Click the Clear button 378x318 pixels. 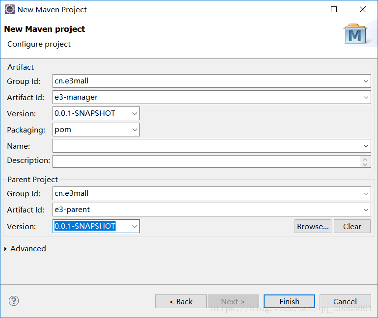coord(352,226)
